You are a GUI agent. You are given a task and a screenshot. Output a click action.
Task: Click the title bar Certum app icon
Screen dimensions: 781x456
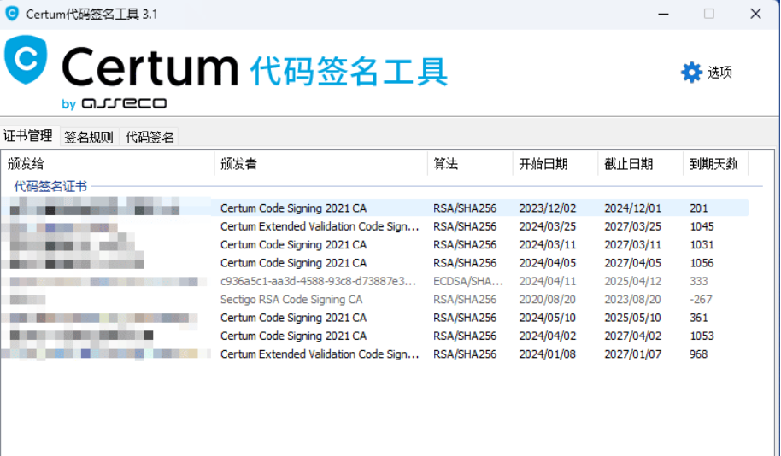tap(12, 14)
